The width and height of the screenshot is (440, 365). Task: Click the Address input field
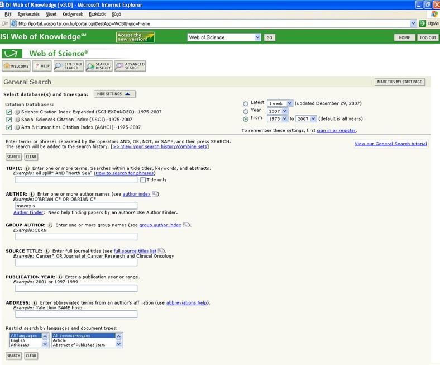(76, 314)
